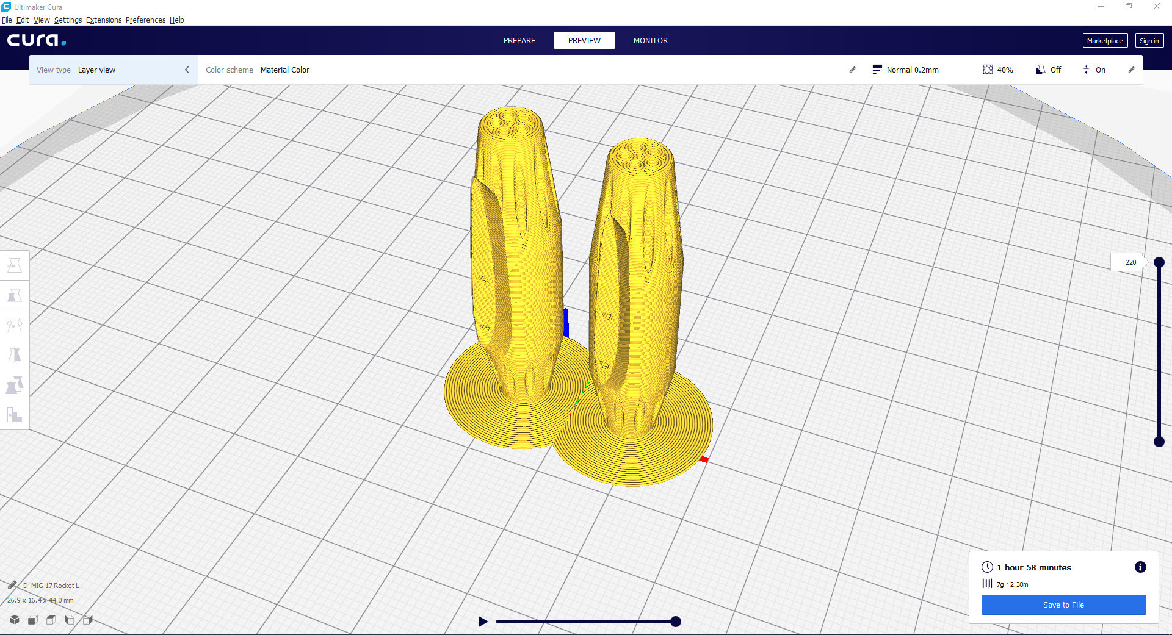This screenshot has height=635, width=1172.
Task: Click the pencil icon beside the job name
Action: 12,585
